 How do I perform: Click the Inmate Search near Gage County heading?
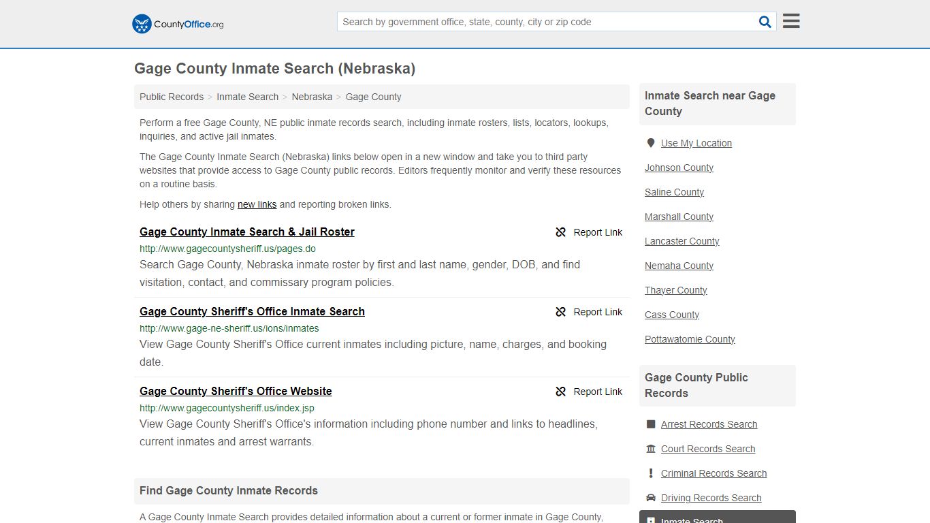click(x=710, y=104)
